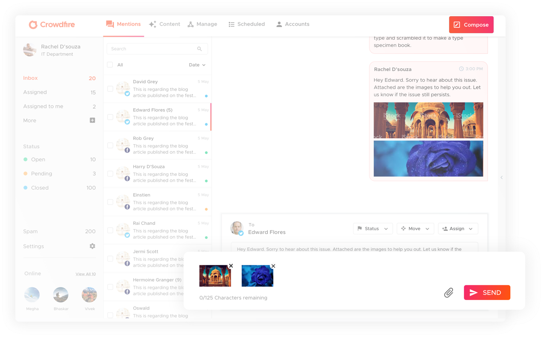This screenshot has height=337, width=544.
Task: Click Facebook badge on Rob Grey avatar
Action: (x=127, y=151)
